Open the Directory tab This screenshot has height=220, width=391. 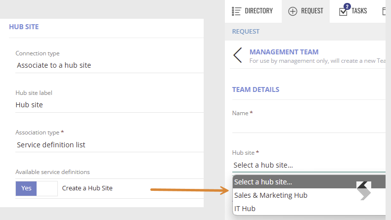253,11
